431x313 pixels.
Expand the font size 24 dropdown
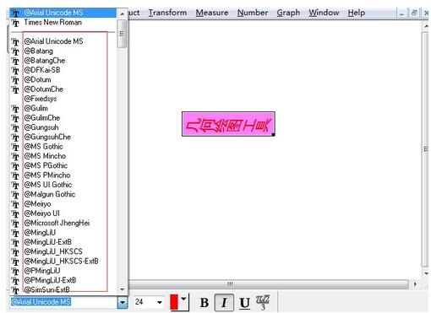[160, 302]
